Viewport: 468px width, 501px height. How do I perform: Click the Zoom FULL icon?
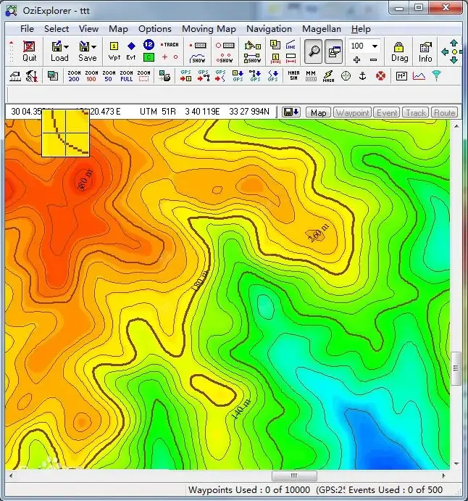(126, 75)
